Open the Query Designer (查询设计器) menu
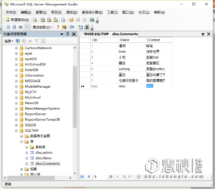 pyautogui.click(x=92, y=12)
